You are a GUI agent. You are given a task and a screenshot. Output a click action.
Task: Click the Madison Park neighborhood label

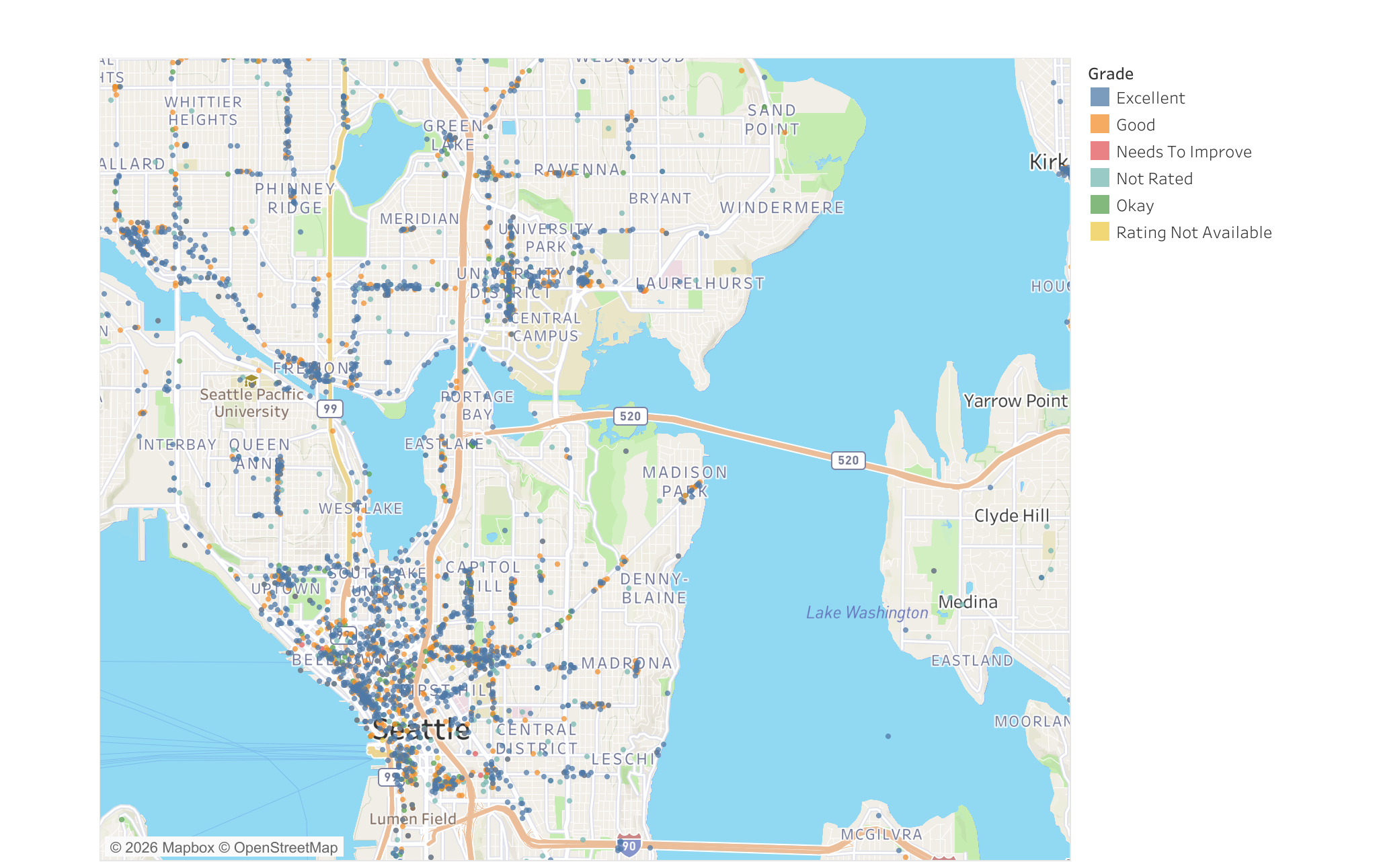click(x=685, y=482)
